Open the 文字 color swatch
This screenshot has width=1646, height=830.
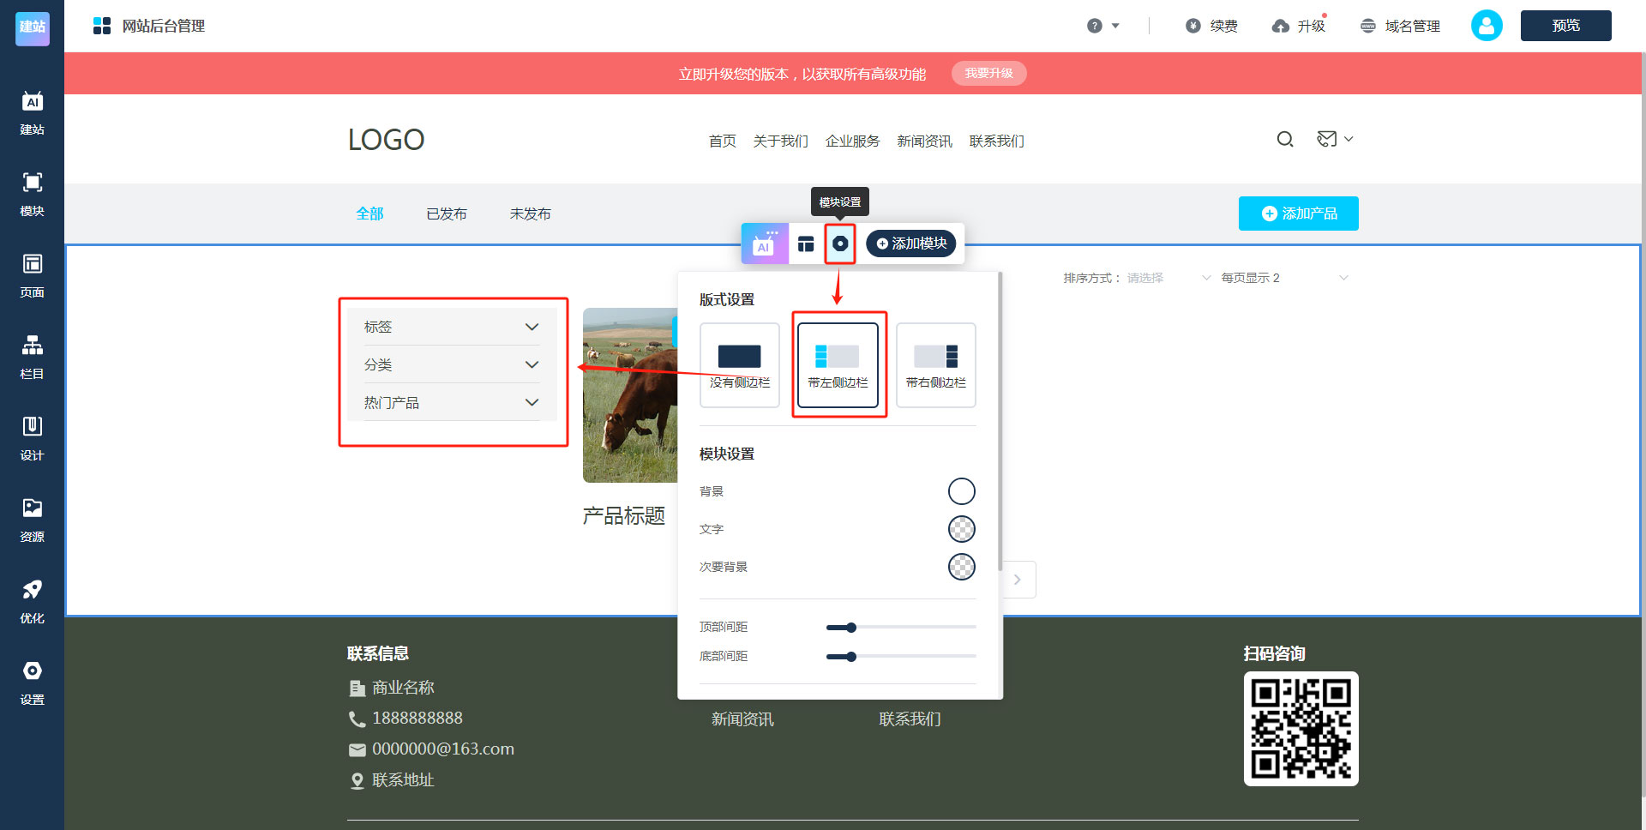pyautogui.click(x=962, y=529)
